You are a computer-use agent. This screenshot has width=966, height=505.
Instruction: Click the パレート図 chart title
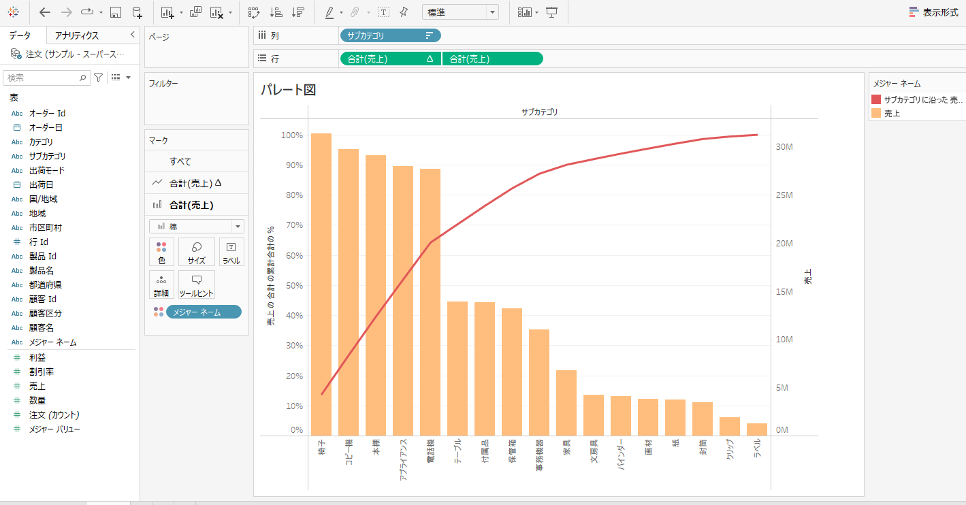click(x=288, y=90)
